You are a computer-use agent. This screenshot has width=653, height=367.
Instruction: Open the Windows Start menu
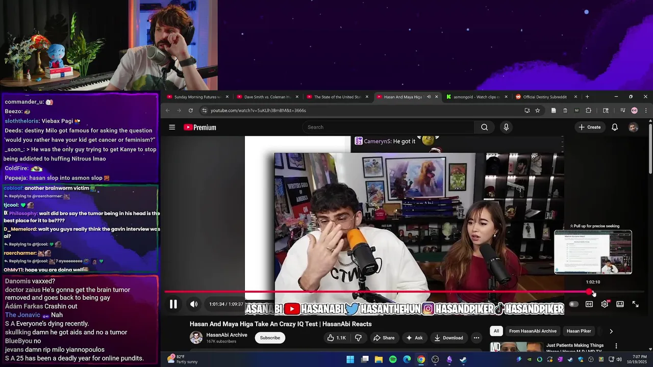coord(350,359)
